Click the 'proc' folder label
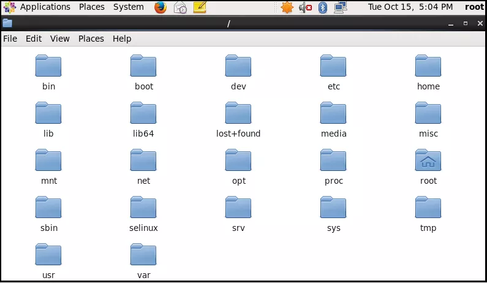 [334, 181]
